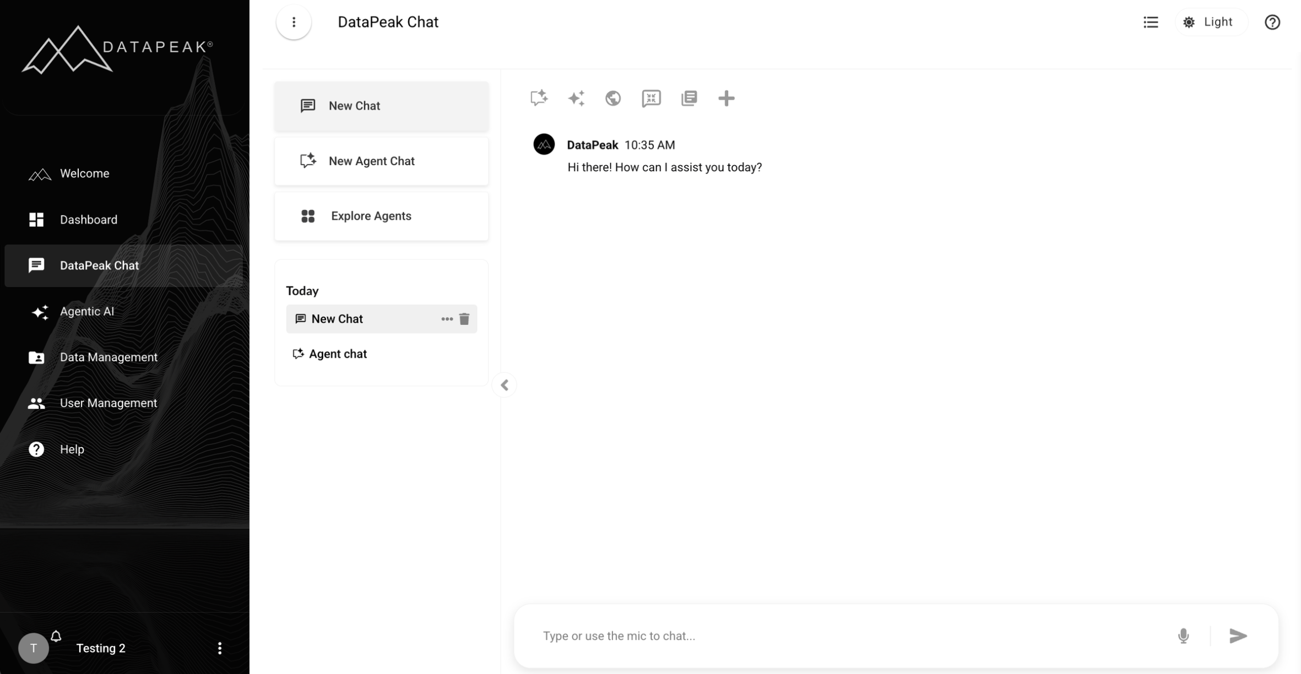The width and height of the screenshot is (1301, 674).
Task: Send the chat message
Action: 1238,636
